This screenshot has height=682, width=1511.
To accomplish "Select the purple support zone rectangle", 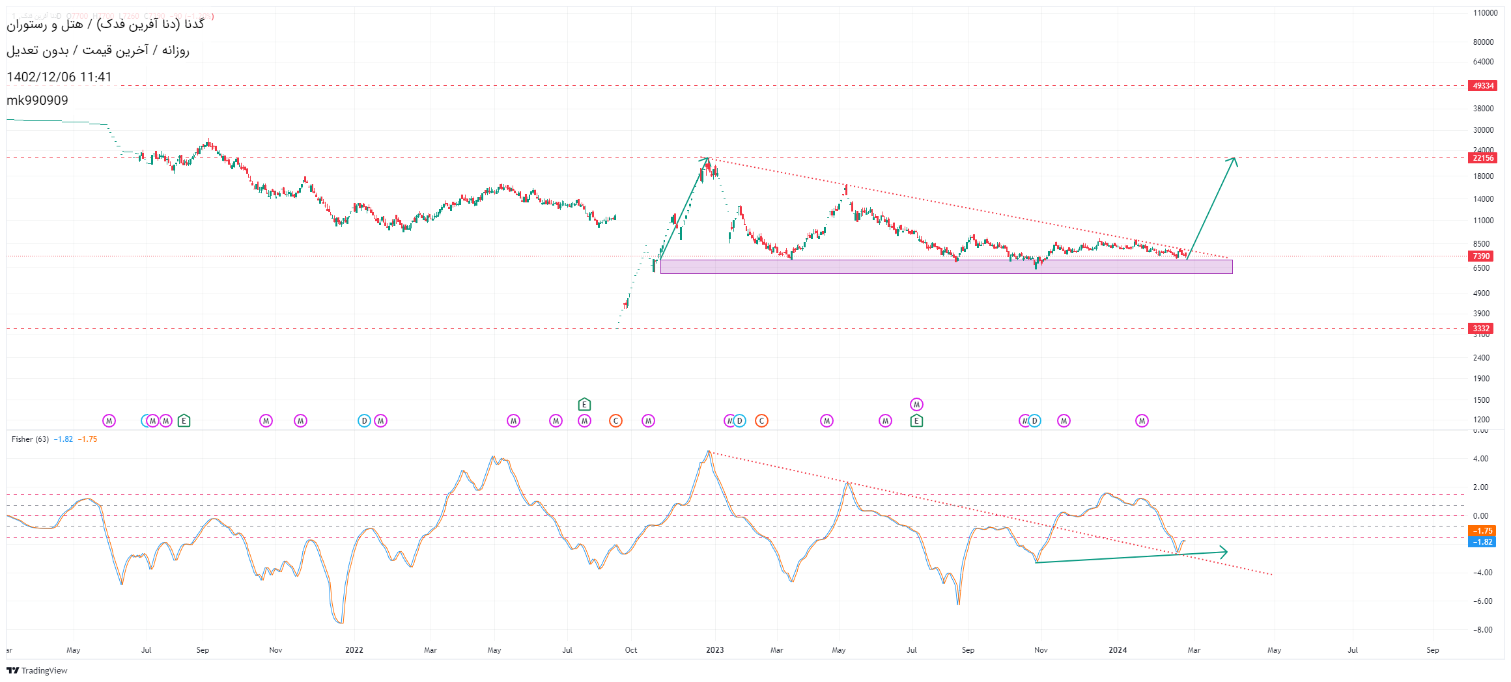I will pyautogui.click(x=946, y=267).
